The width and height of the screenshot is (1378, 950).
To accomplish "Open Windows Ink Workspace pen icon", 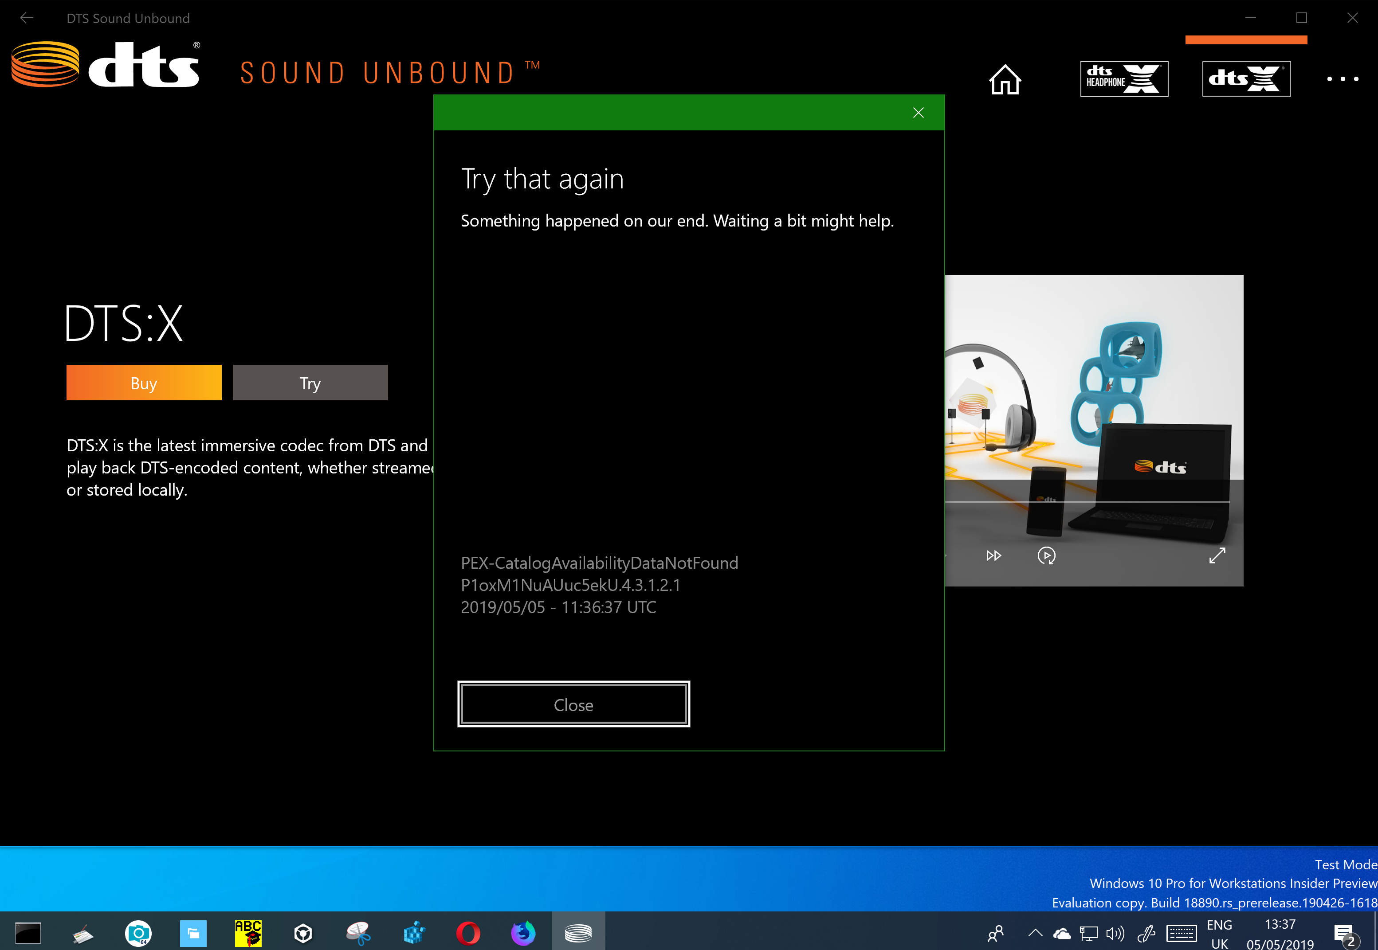I will point(1146,933).
